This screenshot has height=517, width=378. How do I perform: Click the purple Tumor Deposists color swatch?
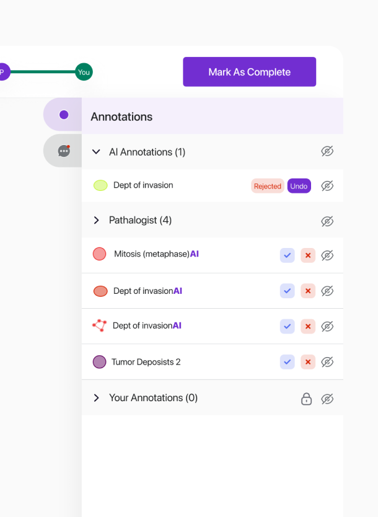[x=99, y=361]
